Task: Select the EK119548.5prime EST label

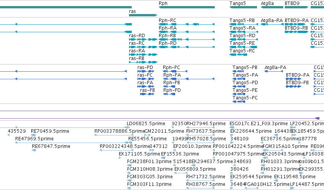Action: point(295,177)
